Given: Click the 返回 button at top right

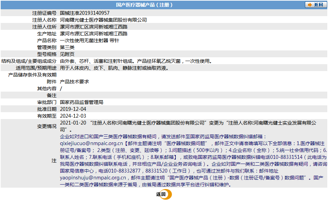Looking at the screenshot, I should 316,5.
